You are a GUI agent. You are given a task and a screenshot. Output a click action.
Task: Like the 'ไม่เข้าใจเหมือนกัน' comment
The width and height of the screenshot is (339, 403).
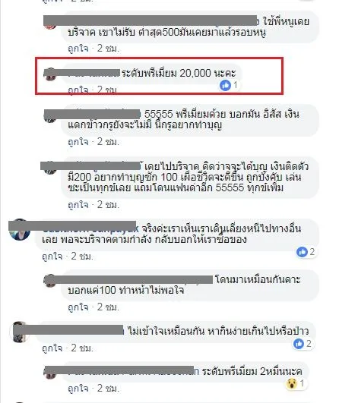pyautogui.click(x=52, y=348)
